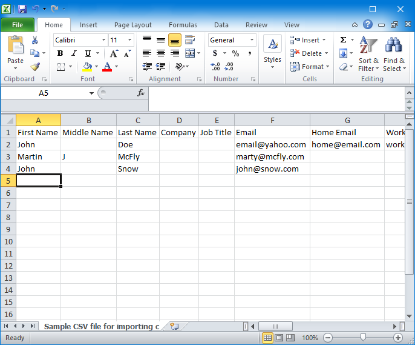
Task: Apply red Font Color
Action: click(107, 67)
